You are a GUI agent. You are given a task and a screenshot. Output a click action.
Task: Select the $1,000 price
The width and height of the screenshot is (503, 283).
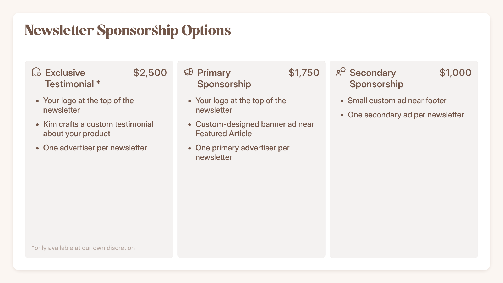point(455,73)
